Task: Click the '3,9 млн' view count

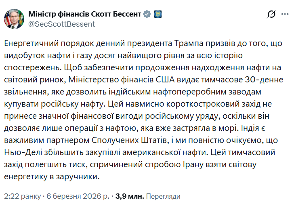Action: (x=129, y=197)
